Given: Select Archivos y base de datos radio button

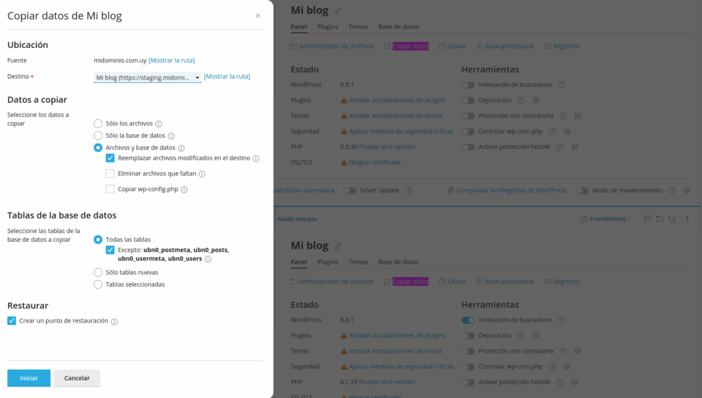Looking at the screenshot, I should (98, 147).
